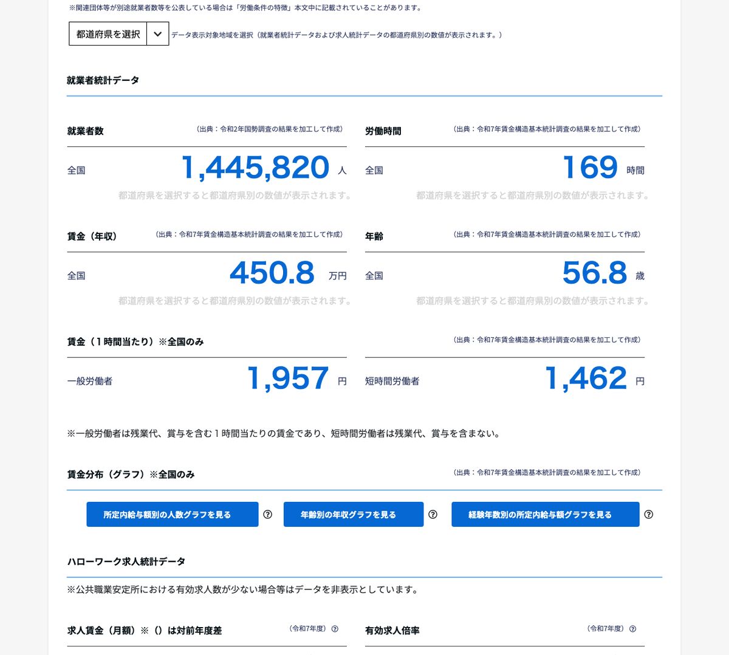This screenshot has height=655, width=729.
Task: Click 経験年数別の所定内給与額グラフを見る button
Action: [546, 515]
